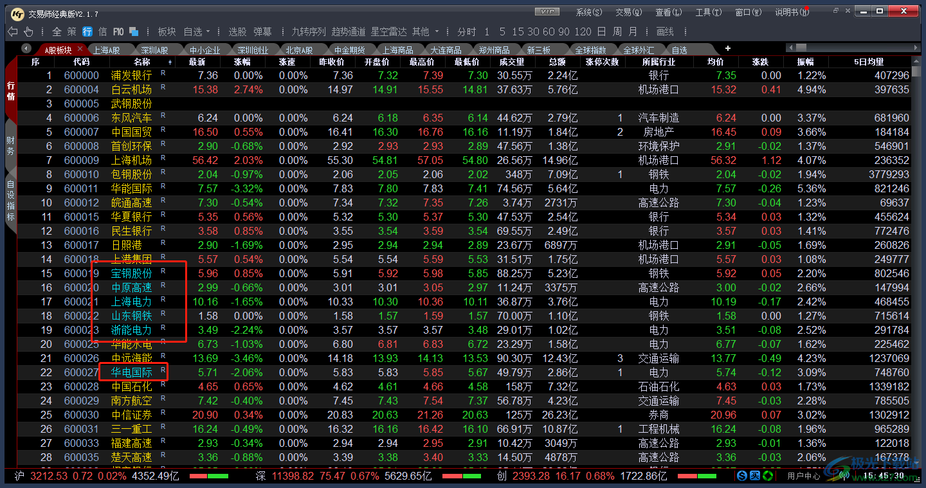Click the blue overlapping windows icon
This screenshot has width=926, height=488.
[134, 32]
